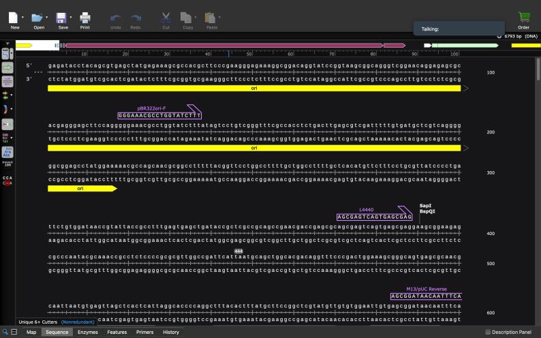
Task: Toggle line numbers 100 display button
Action: [x=7, y=164]
